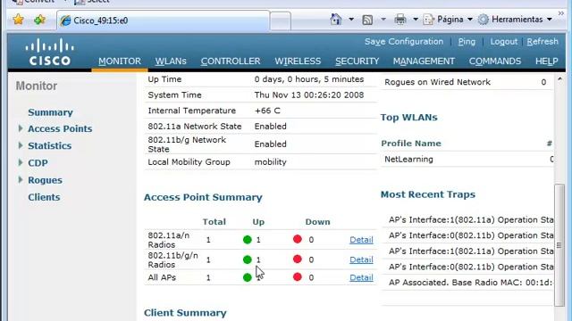Screen dimensions: 572x321
Task: Click the 'Rogues on Wired Network' row
Action: (x=467, y=82)
